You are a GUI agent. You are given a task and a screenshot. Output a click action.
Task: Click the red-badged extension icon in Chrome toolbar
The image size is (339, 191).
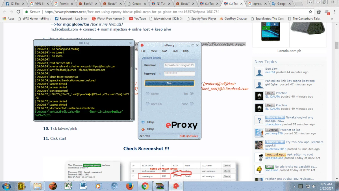(327, 12)
